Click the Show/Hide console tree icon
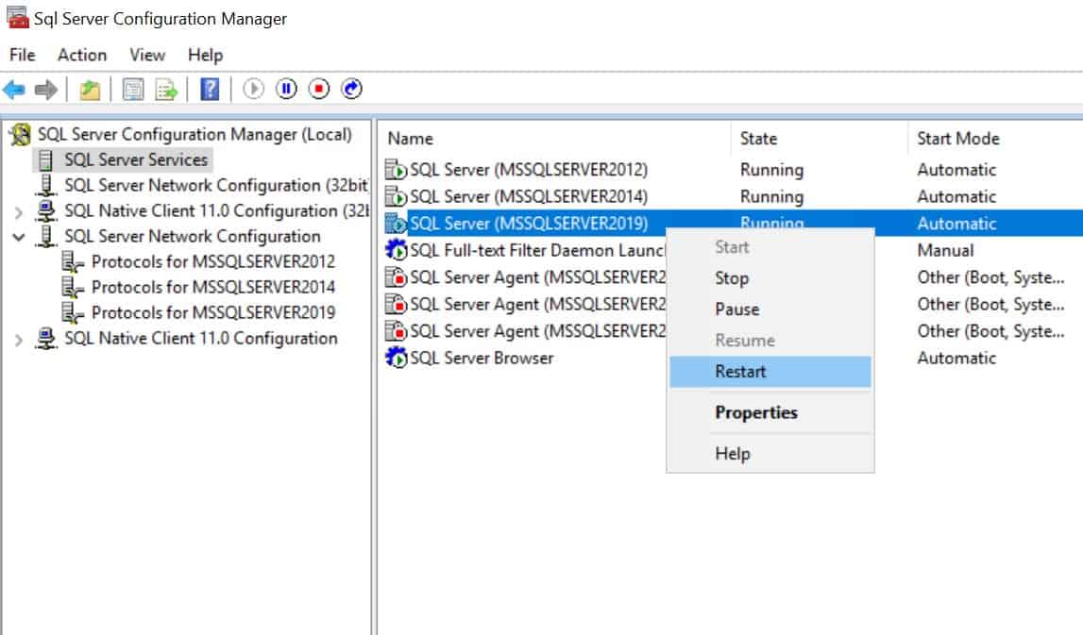This screenshot has height=635, width=1083. [132, 89]
